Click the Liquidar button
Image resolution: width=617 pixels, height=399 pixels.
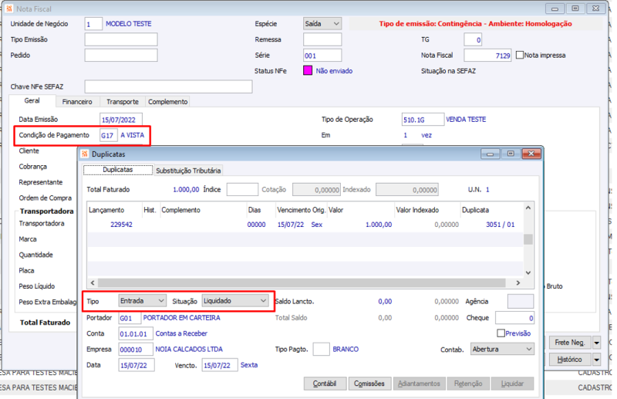(512, 384)
